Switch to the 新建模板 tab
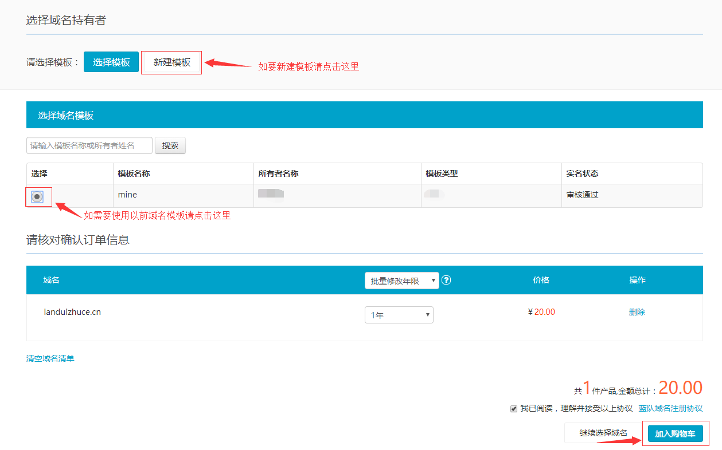 pyautogui.click(x=171, y=62)
